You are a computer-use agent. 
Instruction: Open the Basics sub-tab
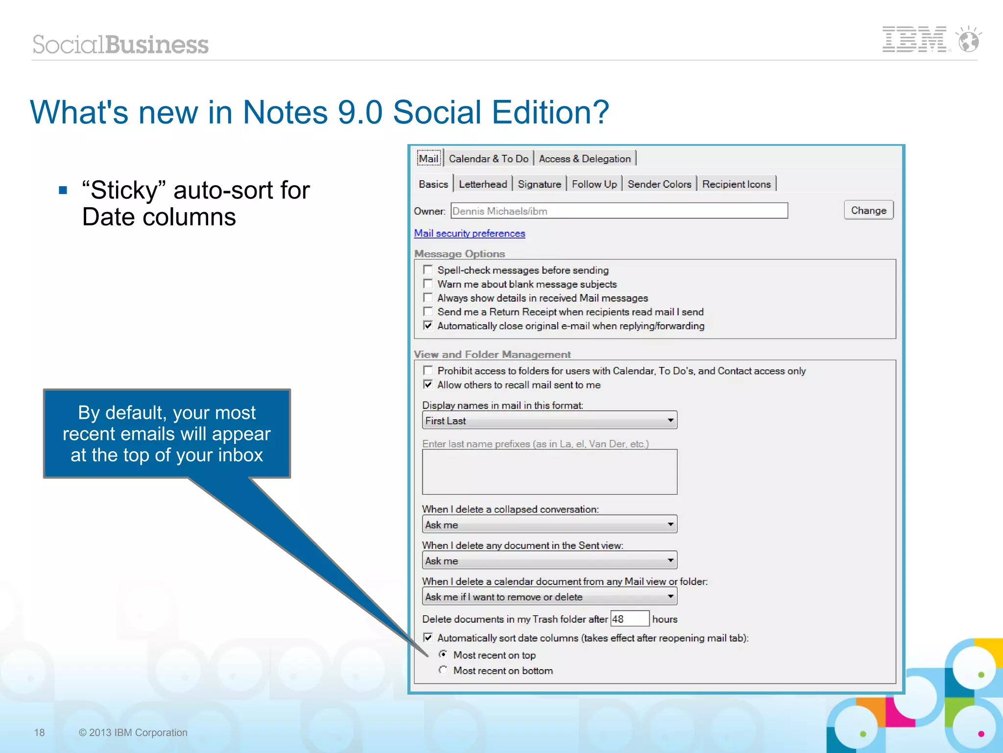coord(433,184)
